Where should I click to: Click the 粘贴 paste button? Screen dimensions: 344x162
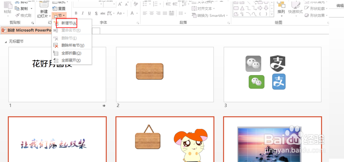pos(8,9)
